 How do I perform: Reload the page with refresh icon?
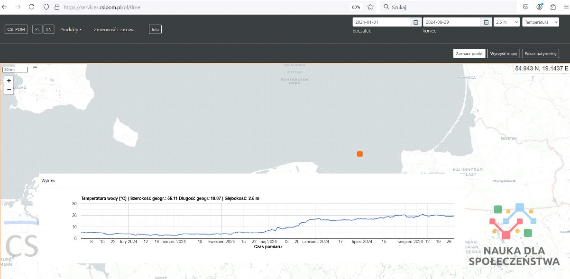pyautogui.click(x=31, y=7)
